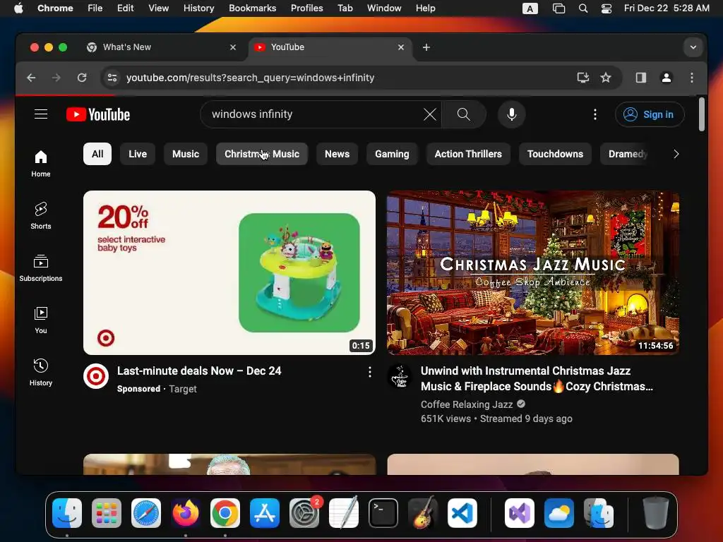
Task: Open the Apple menu
Action: [18, 8]
